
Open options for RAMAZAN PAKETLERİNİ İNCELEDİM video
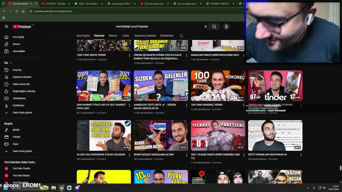(x=244, y=55)
